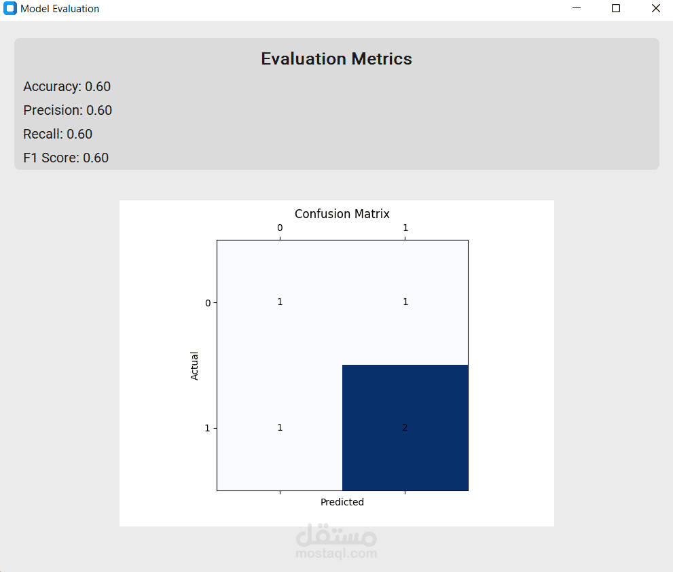Click the Model Evaluation application icon
The height and width of the screenshot is (572, 673).
pyautogui.click(x=10, y=8)
